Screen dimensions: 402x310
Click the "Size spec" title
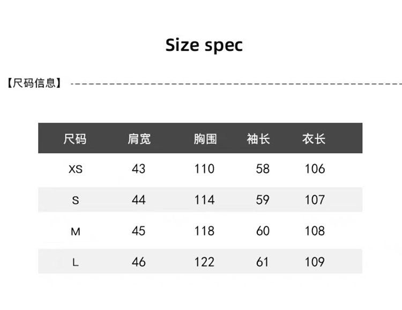[204, 45]
